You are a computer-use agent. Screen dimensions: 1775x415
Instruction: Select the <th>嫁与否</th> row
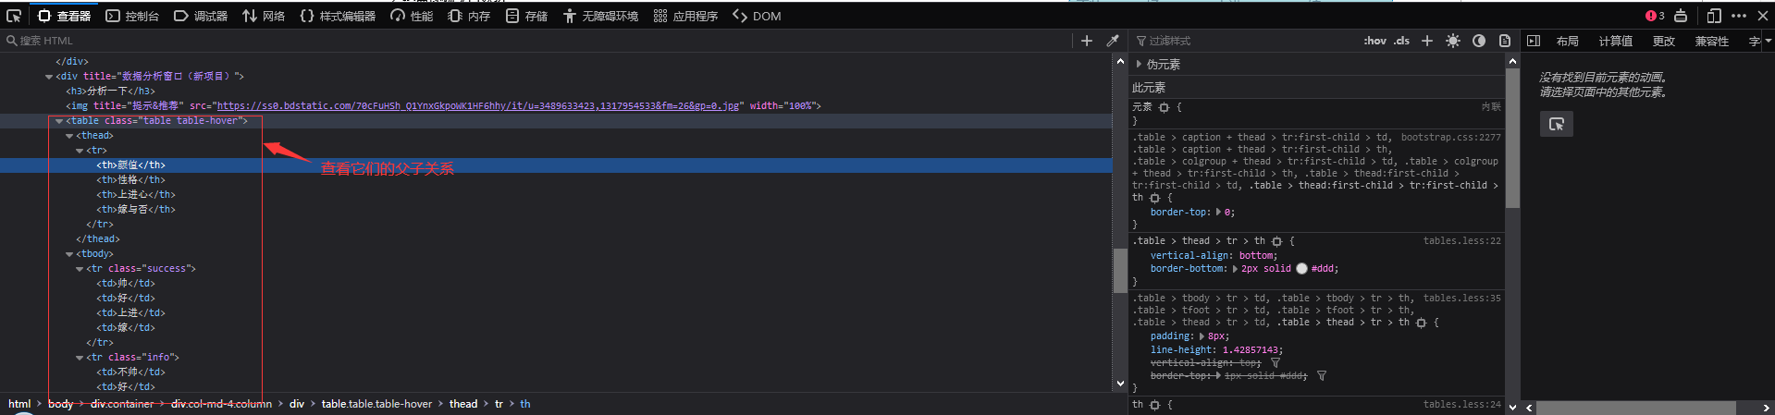point(556,210)
